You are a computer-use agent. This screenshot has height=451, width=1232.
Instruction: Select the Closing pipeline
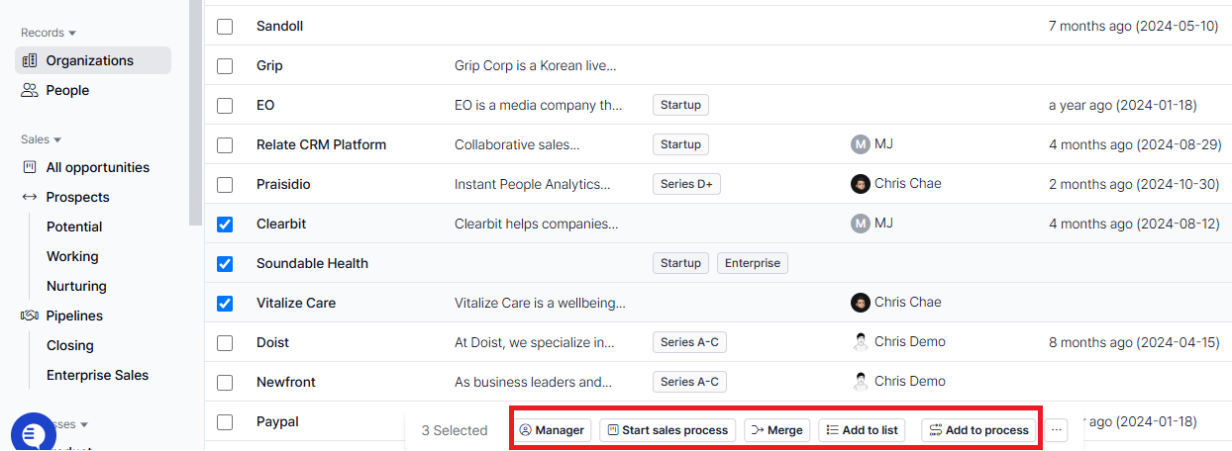click(70, 345)
